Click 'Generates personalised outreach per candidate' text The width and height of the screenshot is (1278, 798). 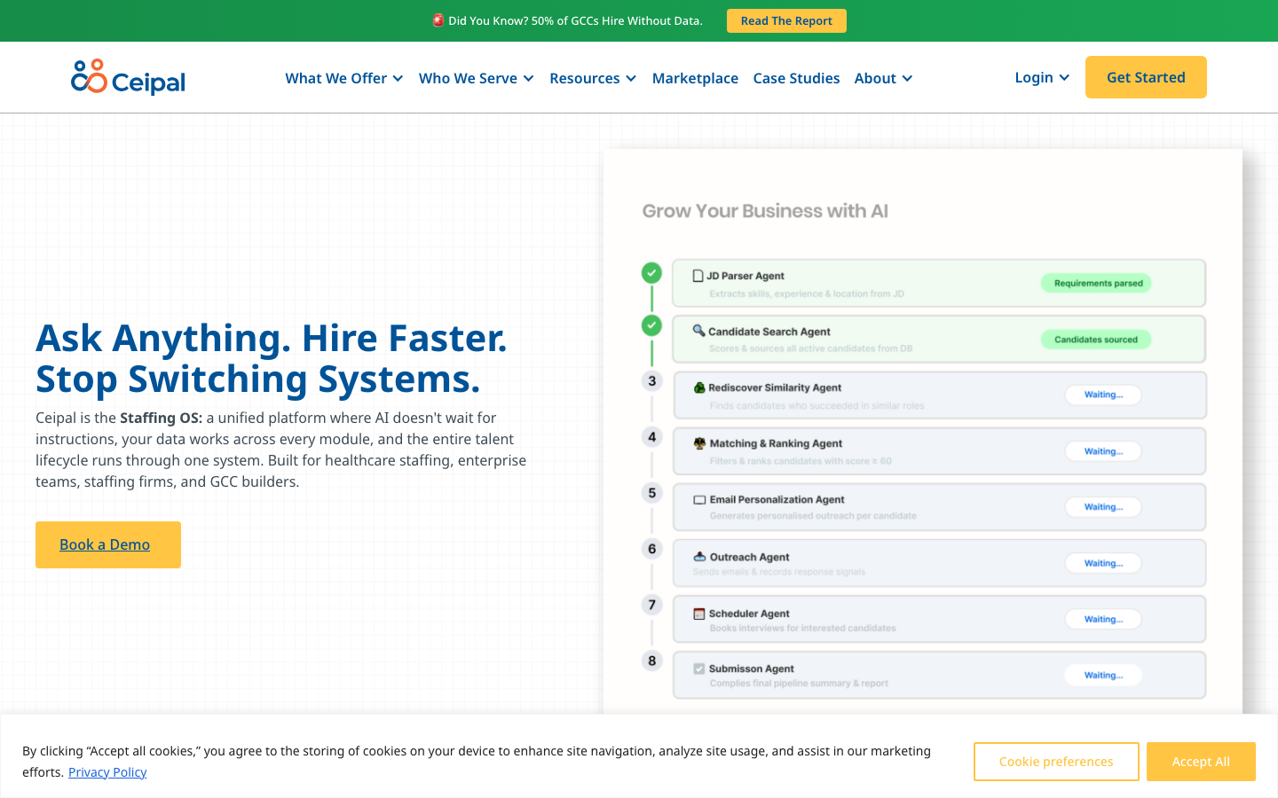(x=813, y=515)
